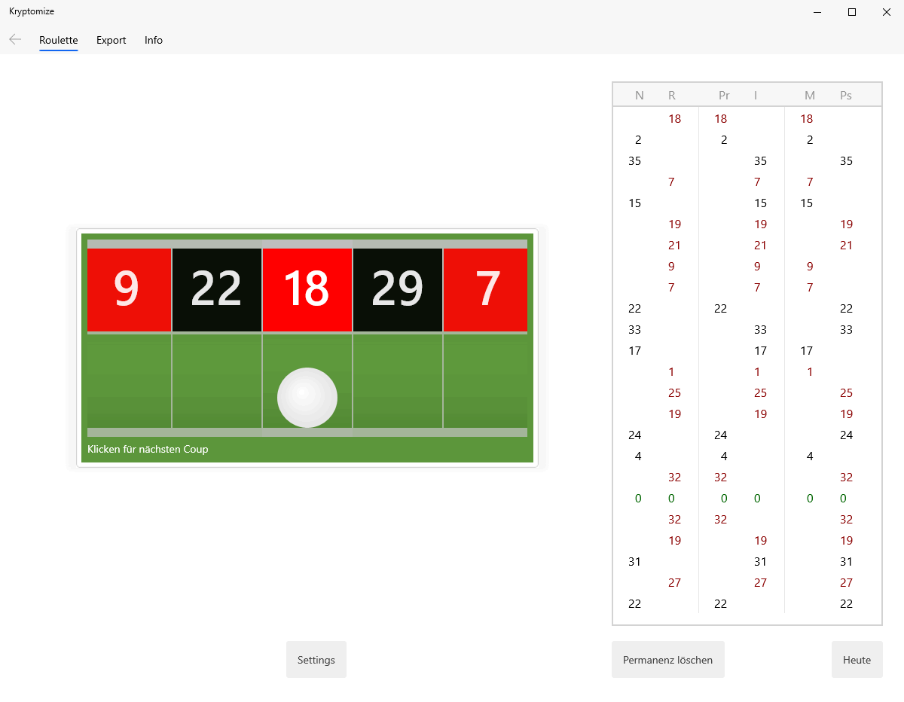Select 1 in the M column
The width and height of the screenshot is (904, 702).
tap(810, 372)
